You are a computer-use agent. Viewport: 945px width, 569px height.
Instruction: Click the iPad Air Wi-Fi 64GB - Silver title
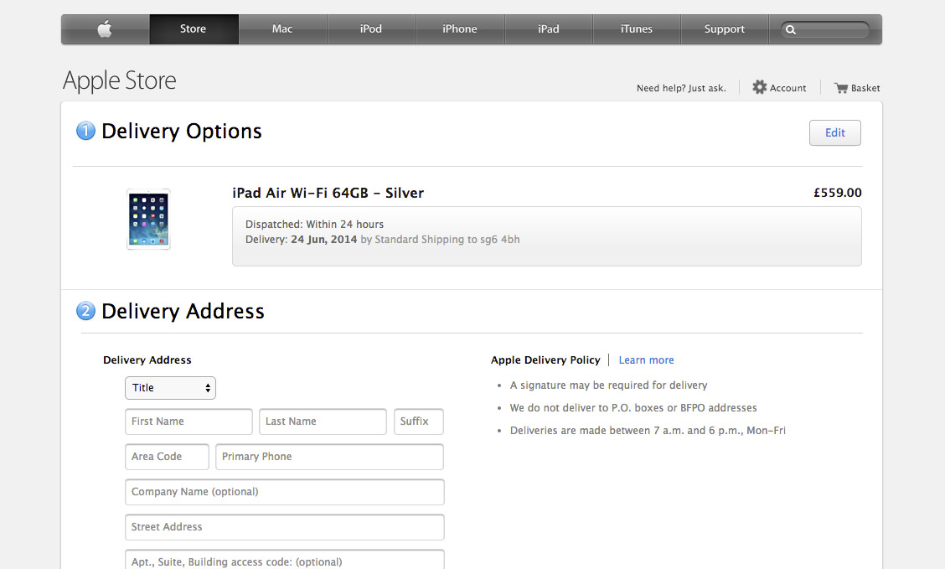(328, 193)
